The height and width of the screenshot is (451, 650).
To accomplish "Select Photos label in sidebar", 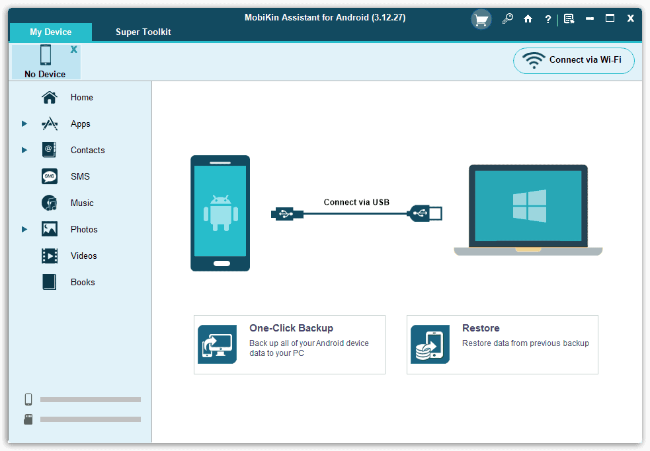I will coord(84,229).
